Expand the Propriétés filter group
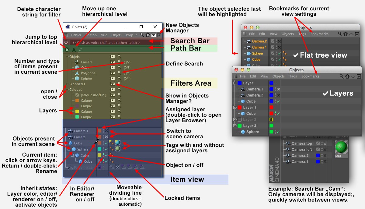This screenshot has height=209, width=365. (67, 84)
